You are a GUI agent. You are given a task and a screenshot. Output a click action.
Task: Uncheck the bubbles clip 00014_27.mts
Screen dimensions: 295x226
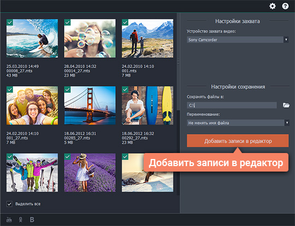pyautogui.click(x=67, y=22)
